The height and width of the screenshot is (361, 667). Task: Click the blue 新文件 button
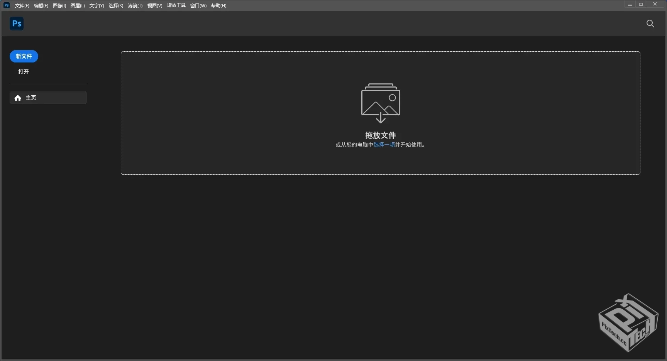(24, 56)
